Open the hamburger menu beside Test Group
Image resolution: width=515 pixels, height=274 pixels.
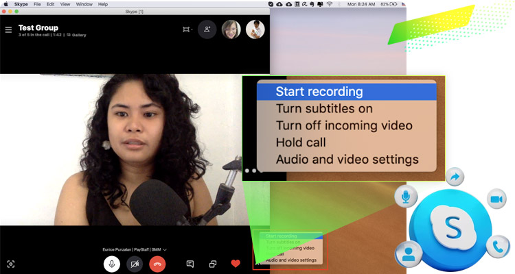click(x=8, y=30)
